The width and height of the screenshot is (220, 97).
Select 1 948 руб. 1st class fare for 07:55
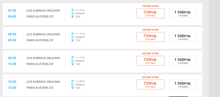click(183, 13)
